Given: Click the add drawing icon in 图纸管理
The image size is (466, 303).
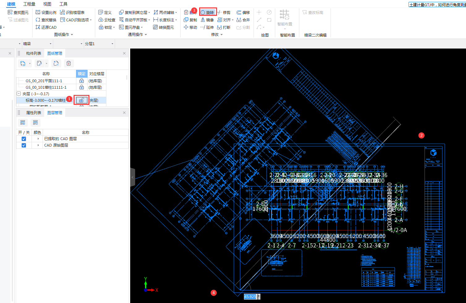Looking at the screenshot, I should (23, 63).
